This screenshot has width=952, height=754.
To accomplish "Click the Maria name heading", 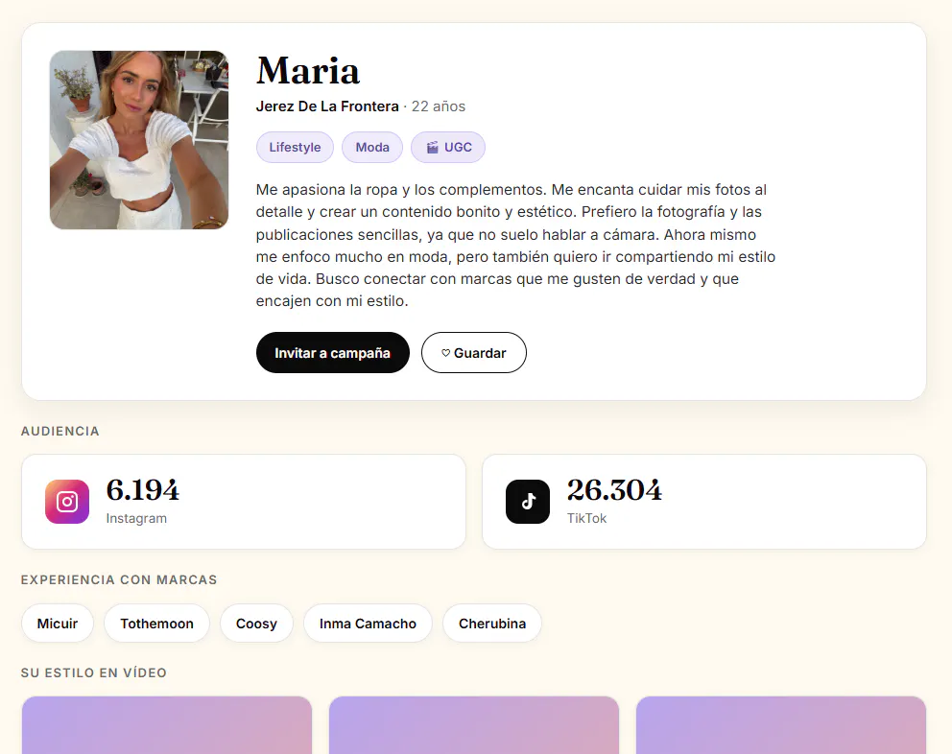I will coord(308,70).
